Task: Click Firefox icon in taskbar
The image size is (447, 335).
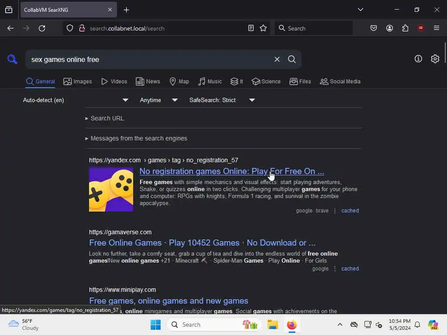Action: [x=292, y=325]
